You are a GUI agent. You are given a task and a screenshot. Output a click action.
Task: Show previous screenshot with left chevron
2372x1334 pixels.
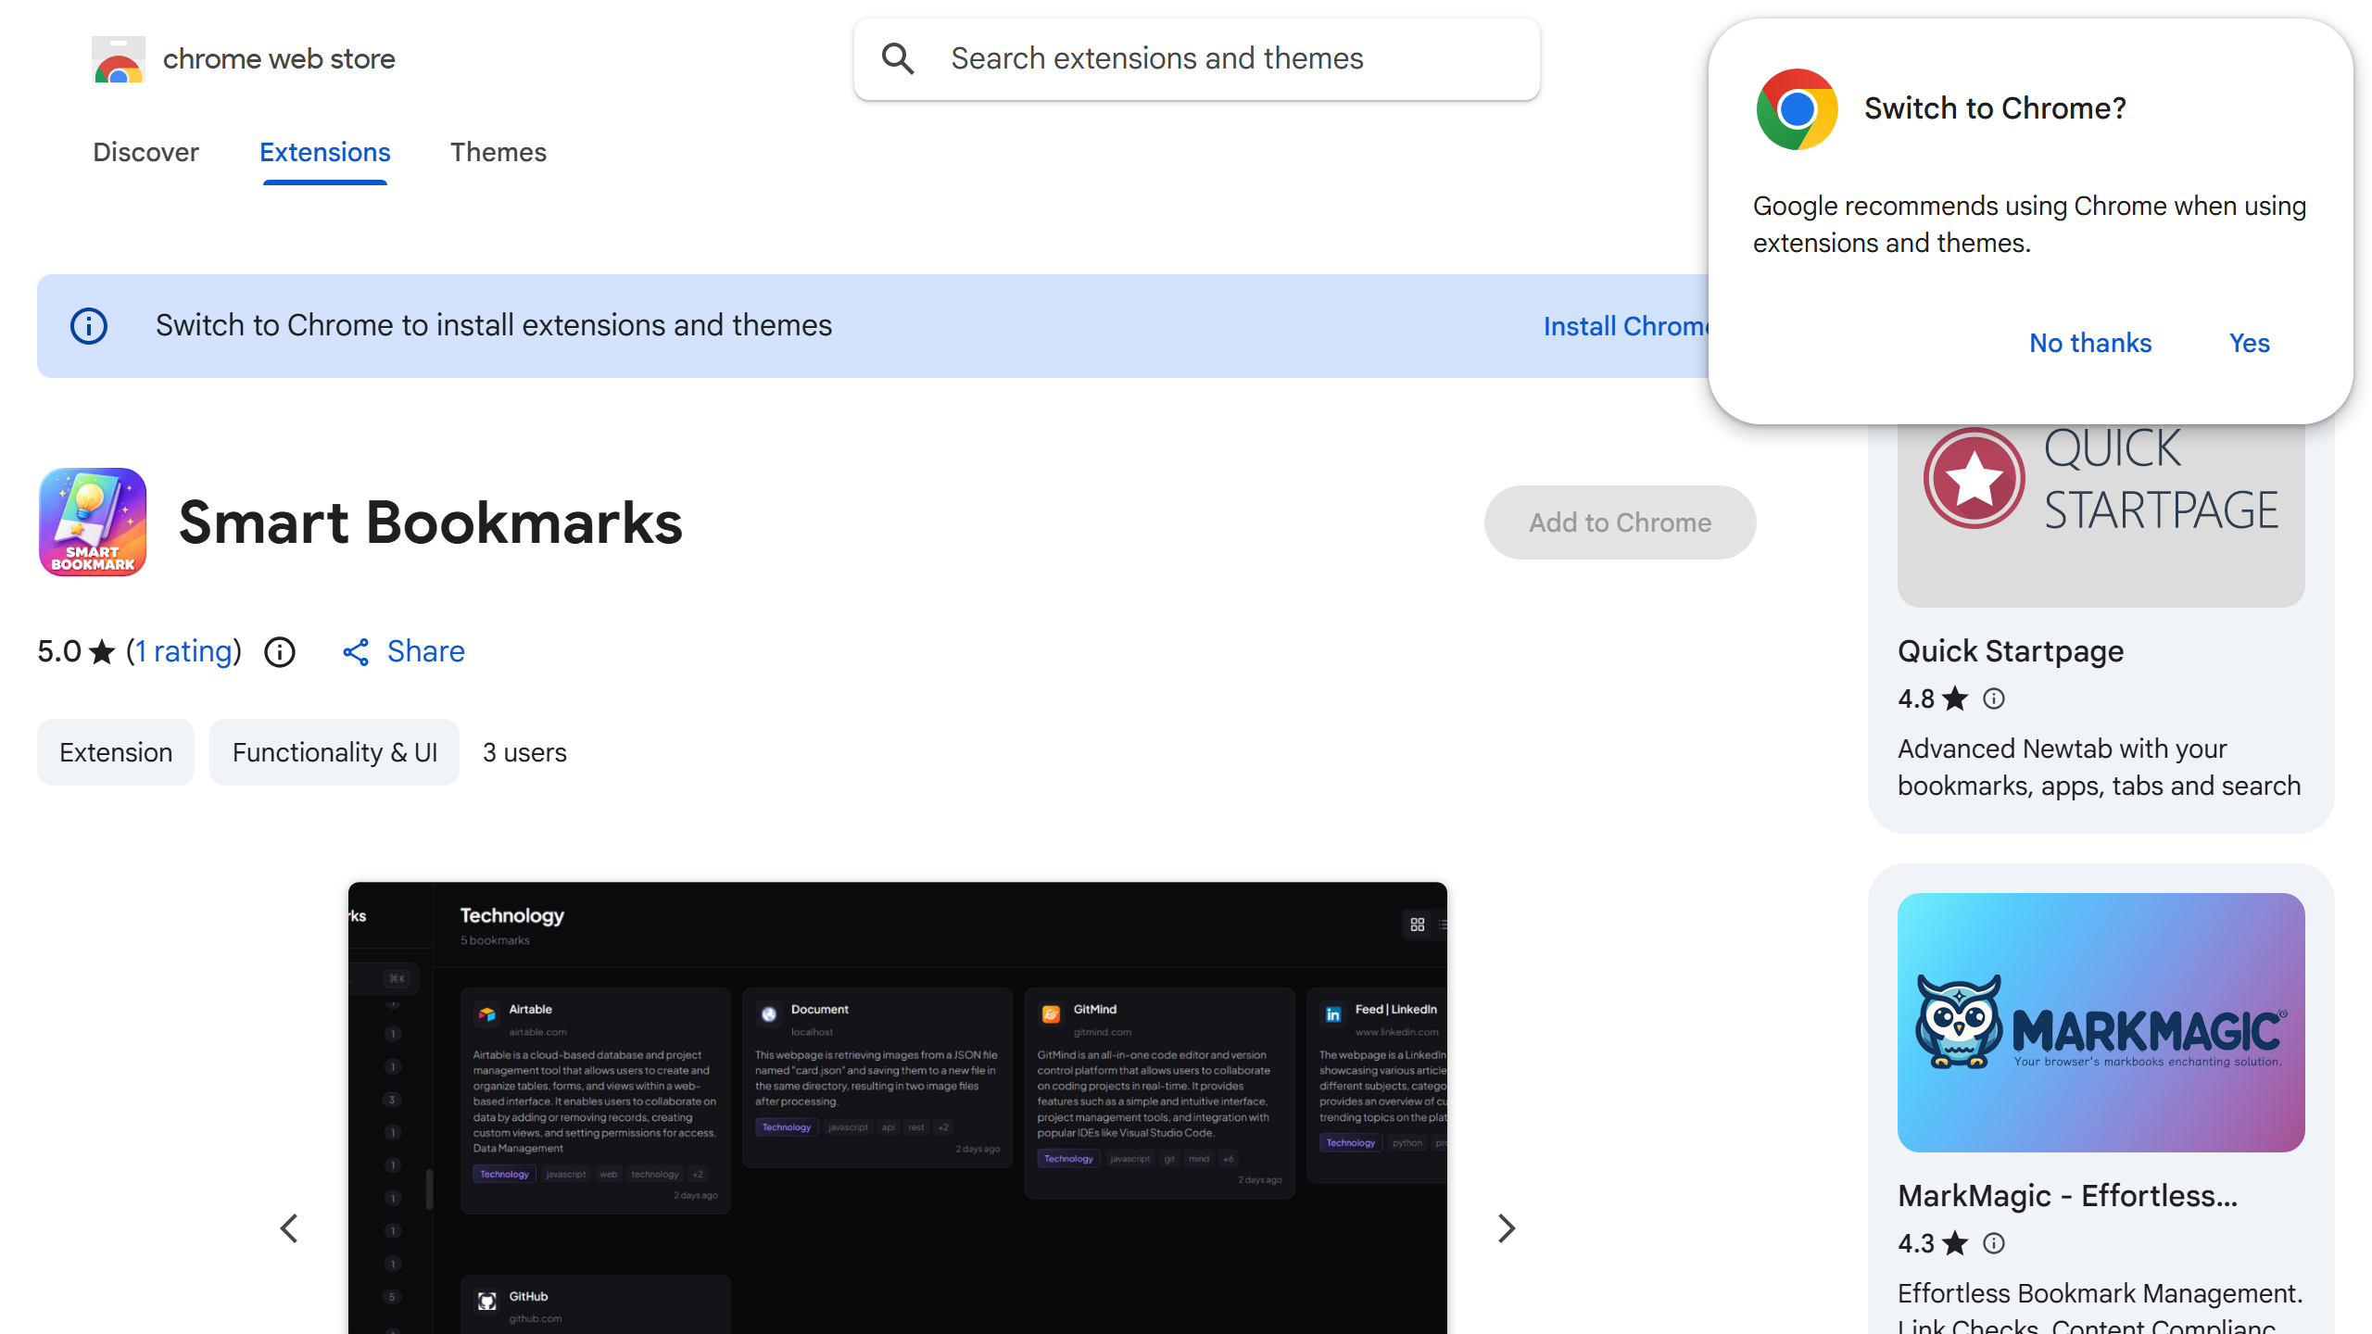(x=289, y=1228)
